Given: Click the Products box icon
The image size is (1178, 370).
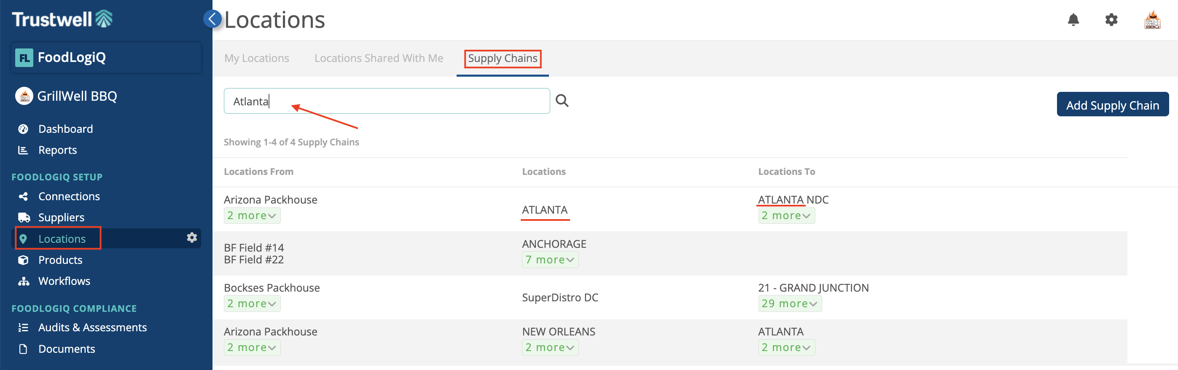Looking at the screenshot, I should 23,260.
